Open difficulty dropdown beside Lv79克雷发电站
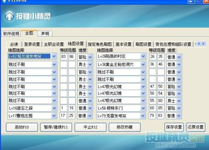Viewport: 209px width, 150px height. [179, 116]
